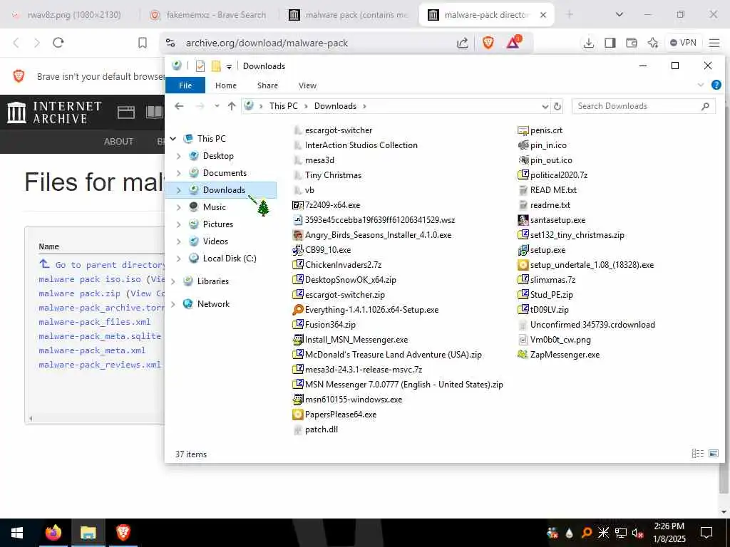Open the Share ribbon tab
The width and height of the screenshot is (730, 547).
[268, 85]
